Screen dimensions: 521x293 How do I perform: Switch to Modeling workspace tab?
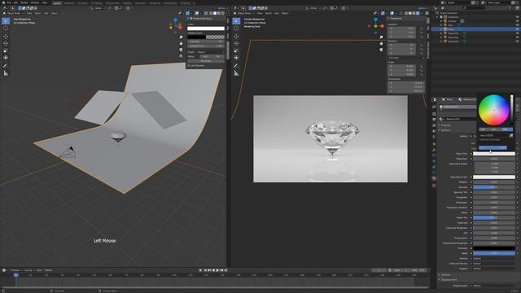point(68,3)
